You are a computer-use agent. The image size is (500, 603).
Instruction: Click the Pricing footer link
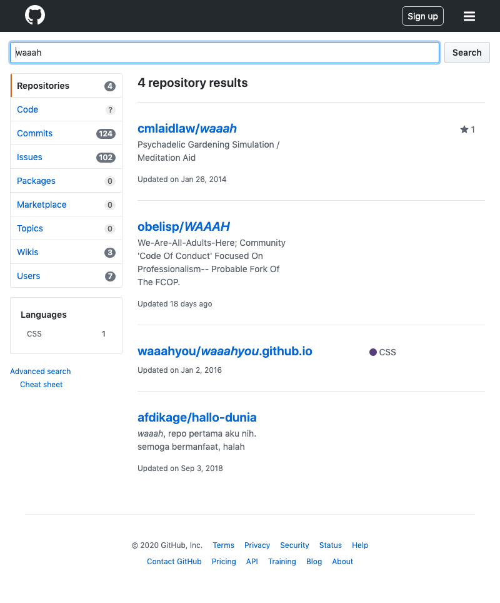pos(224,562)
